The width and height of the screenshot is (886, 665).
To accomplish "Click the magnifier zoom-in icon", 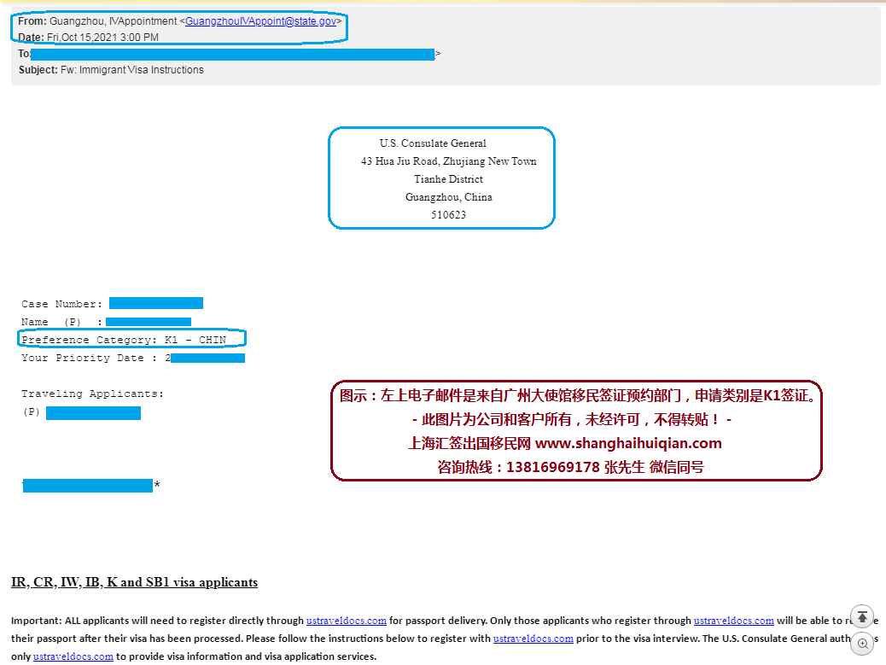I will click(x=862, y=644).
